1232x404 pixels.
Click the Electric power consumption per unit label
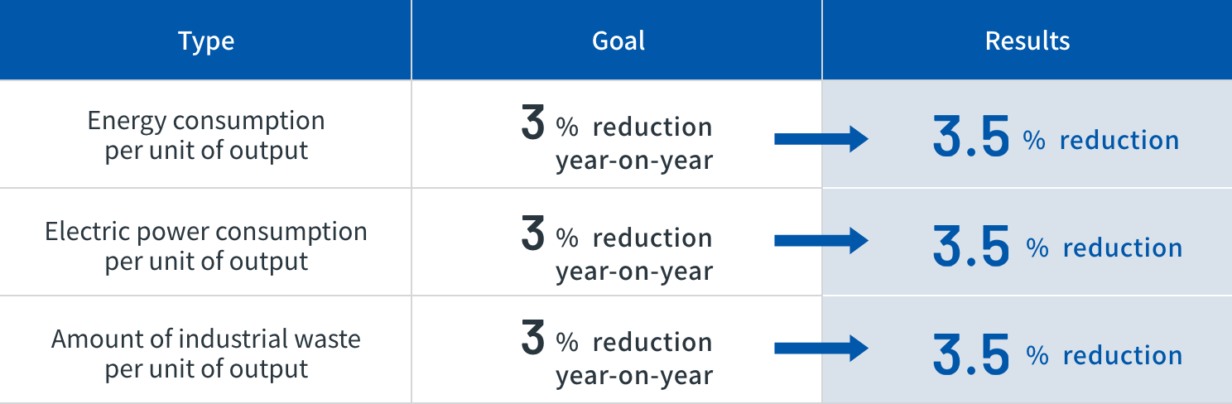[206, 246]
